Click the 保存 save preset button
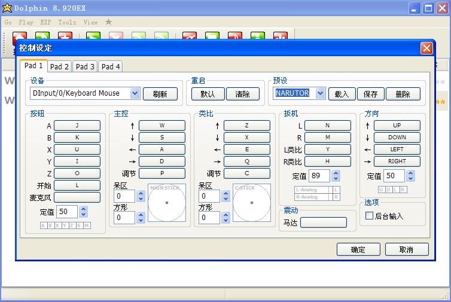Viewport: 451px width, 302px height. tap(370, 94)
